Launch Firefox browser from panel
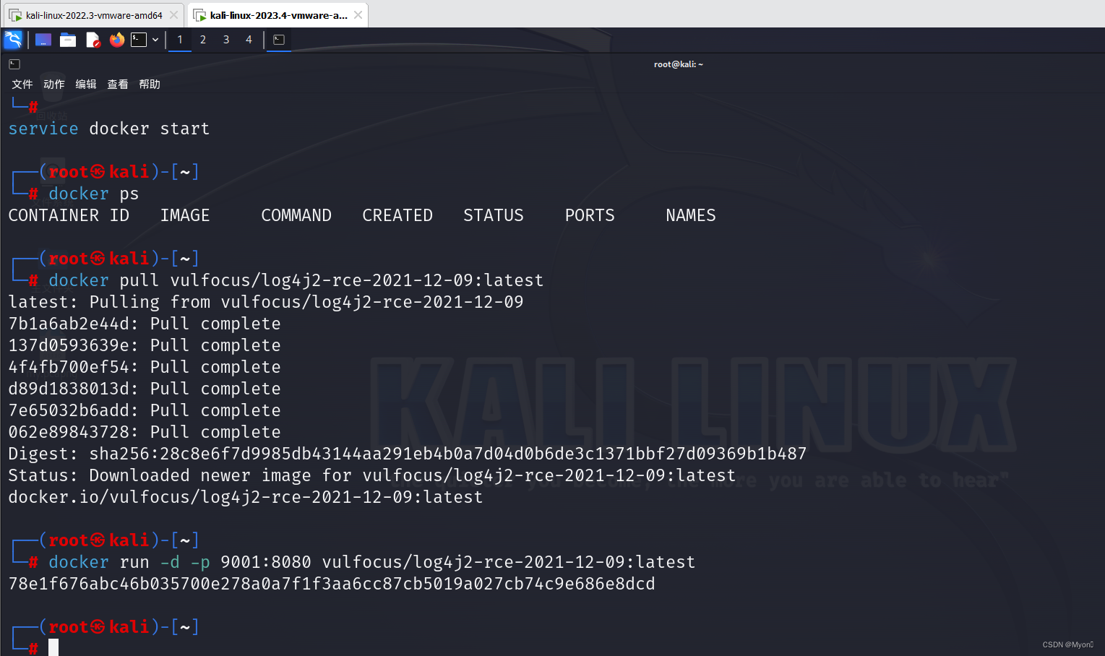Screen dimensions: 1105x656 (x=117, y=40)
